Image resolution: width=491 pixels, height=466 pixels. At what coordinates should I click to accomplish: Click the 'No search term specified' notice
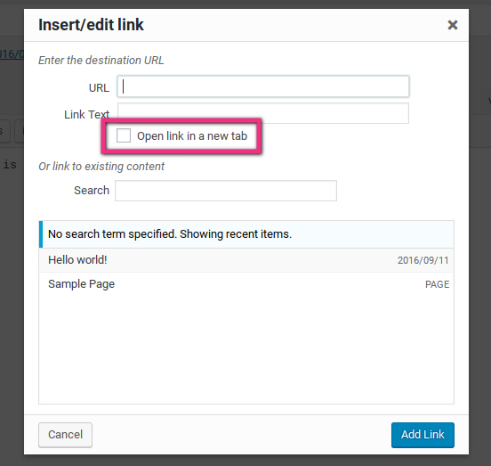[x=246, y=234]
